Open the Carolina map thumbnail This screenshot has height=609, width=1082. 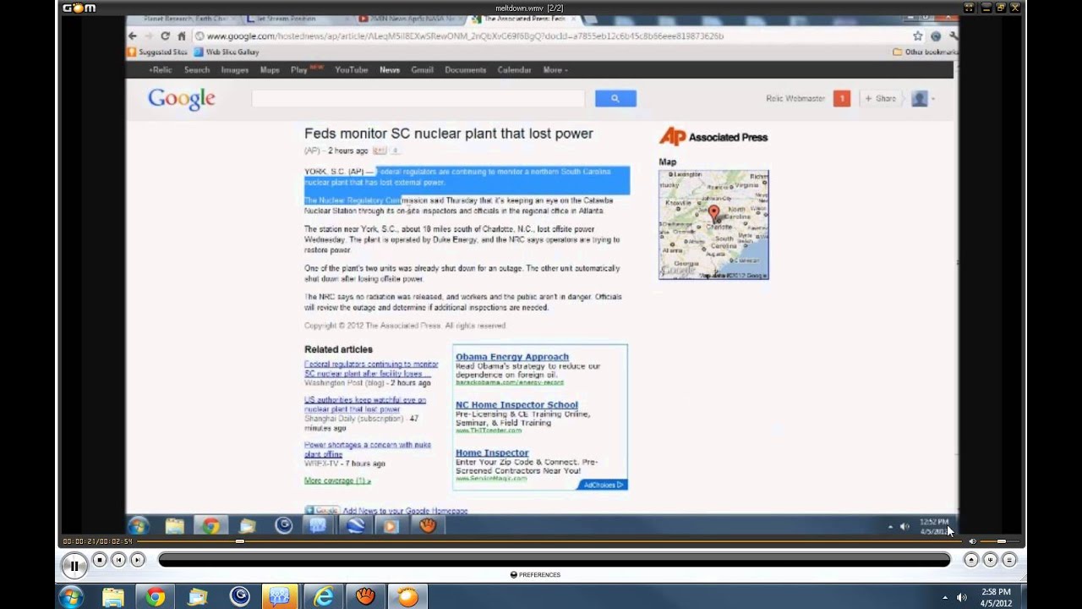pyautogui.click(x=713, y=225)
